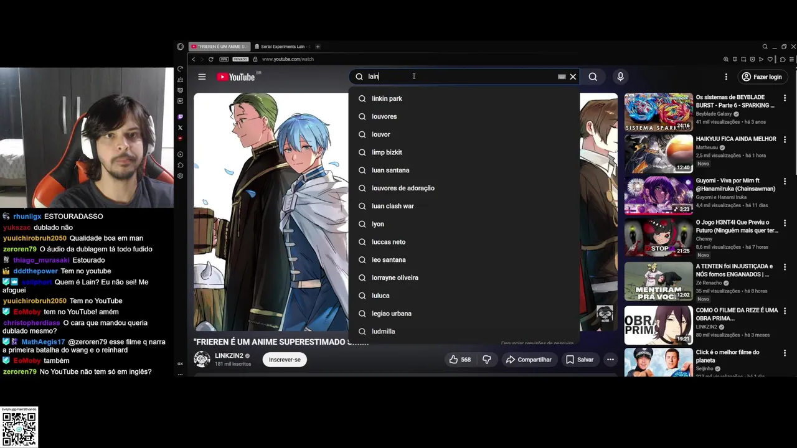Open YouTube settings three-dot menu near login
This screenshot has height=448, width=797.
click(x=726, y=77)
